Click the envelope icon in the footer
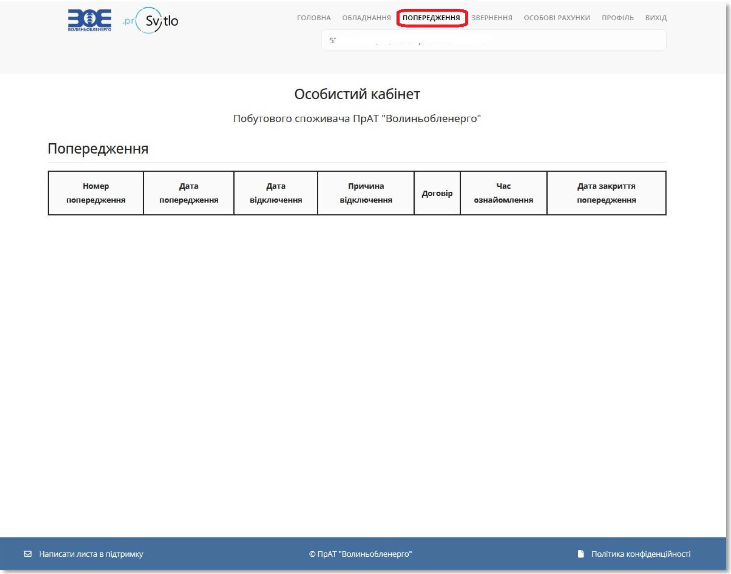The width and height of the screenshot is (731, 574). 28,554
